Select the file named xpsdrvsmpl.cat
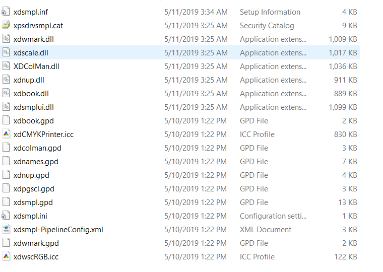 click(38, 26)
